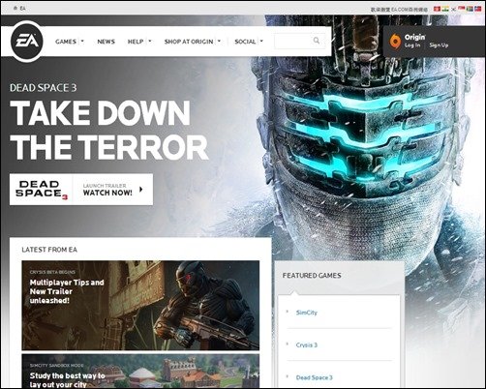The height and width of the screenshot is (389, 486).
Task: Click the DEAD SPACE 3 hero subtitle
Action: 44,88
